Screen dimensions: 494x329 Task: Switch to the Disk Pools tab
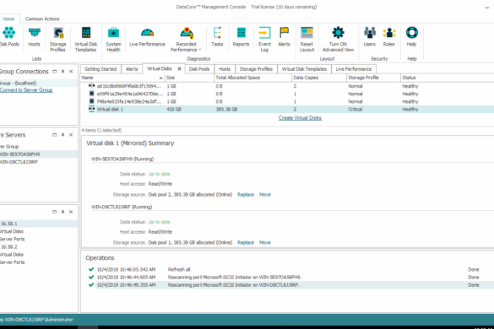[x=199, y=69]
